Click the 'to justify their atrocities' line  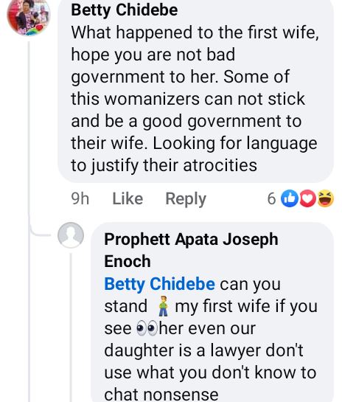pyautogui.click(x=164, y=165)
